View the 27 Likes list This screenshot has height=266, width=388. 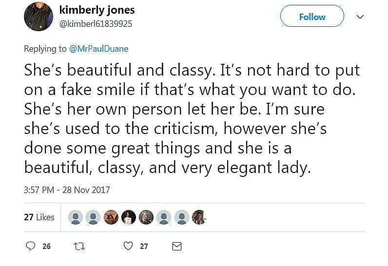(39, 217)
